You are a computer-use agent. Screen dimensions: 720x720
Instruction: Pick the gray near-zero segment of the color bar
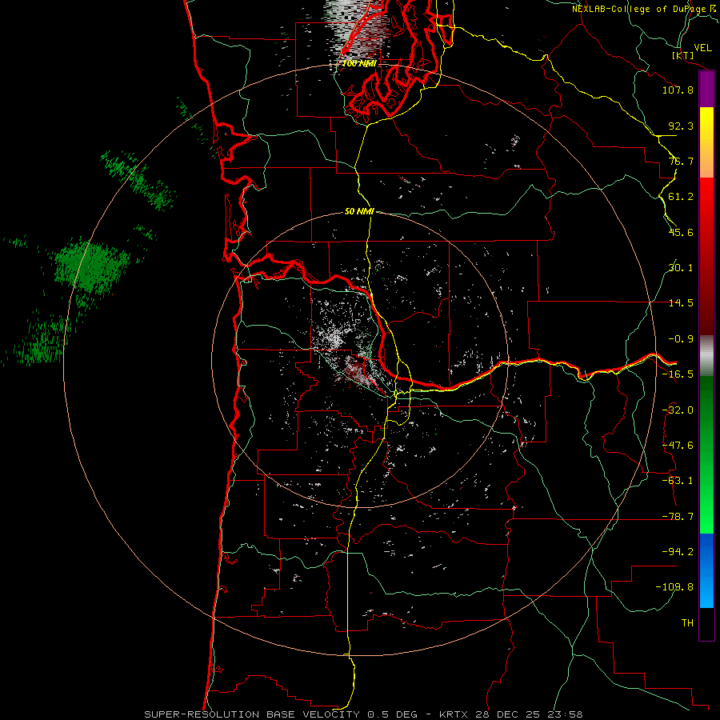(x=706, y=356)
